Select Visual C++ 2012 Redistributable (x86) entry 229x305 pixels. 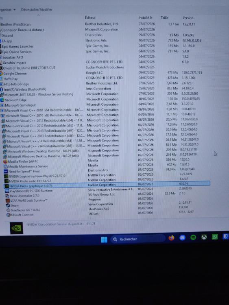[x=45, y=126]
